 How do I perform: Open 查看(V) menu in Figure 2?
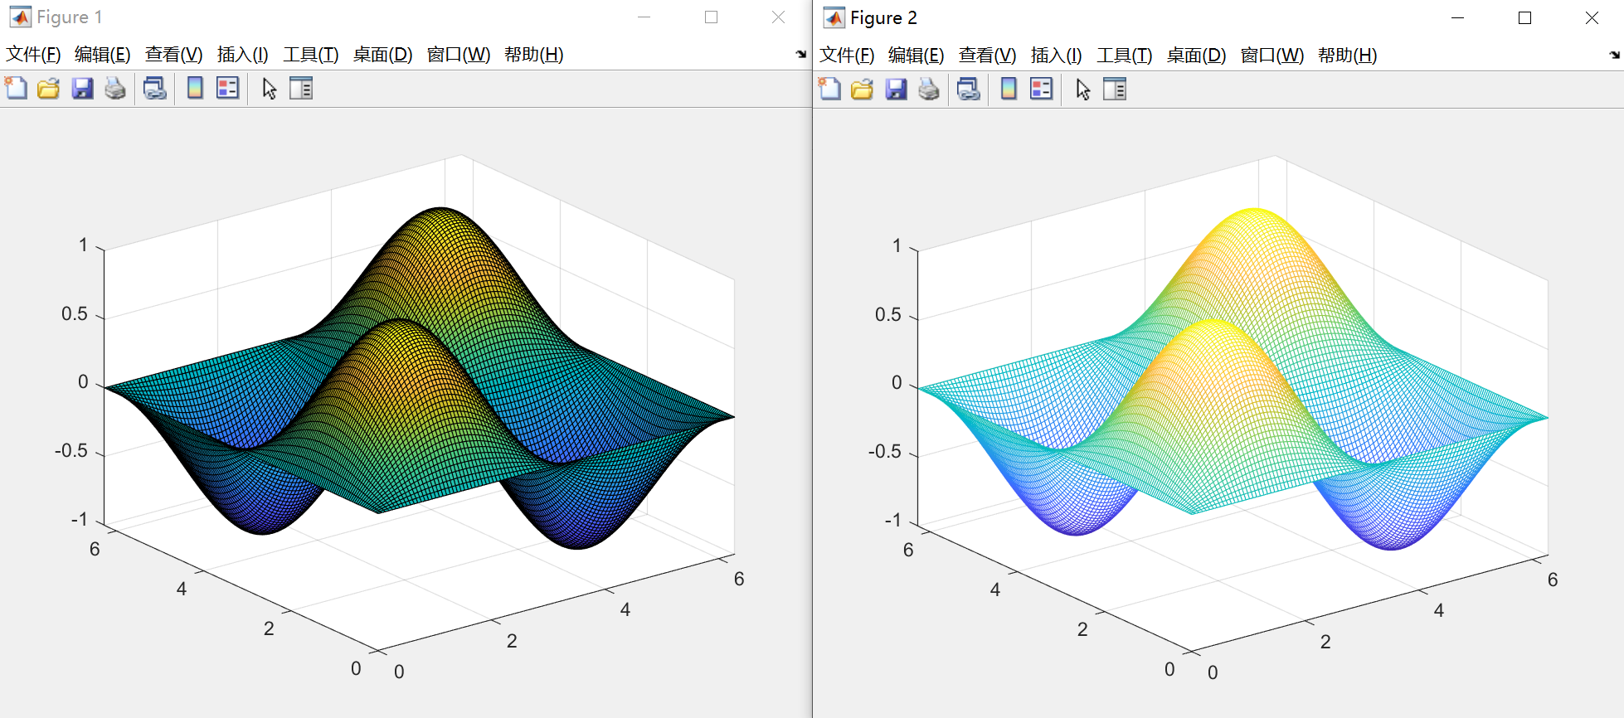click(x=987, y=56)
